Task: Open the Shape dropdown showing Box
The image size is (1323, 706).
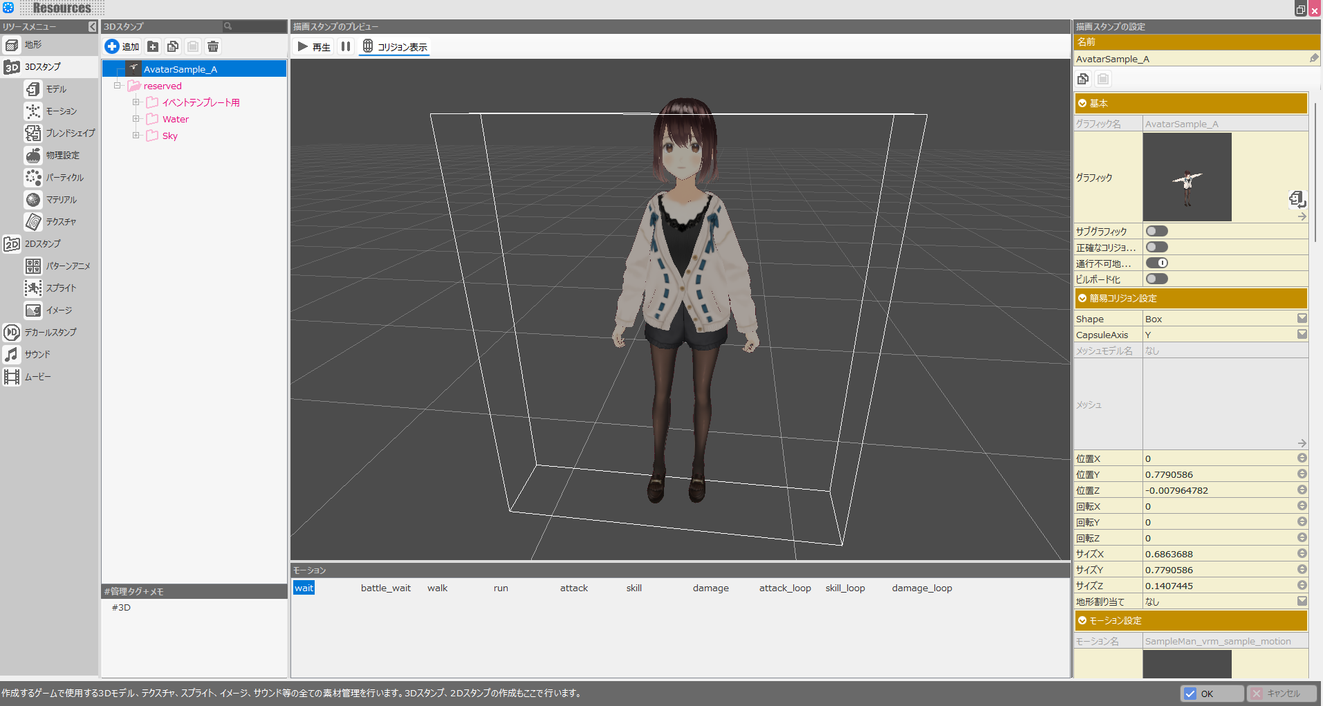Action: click(1302, 318)
